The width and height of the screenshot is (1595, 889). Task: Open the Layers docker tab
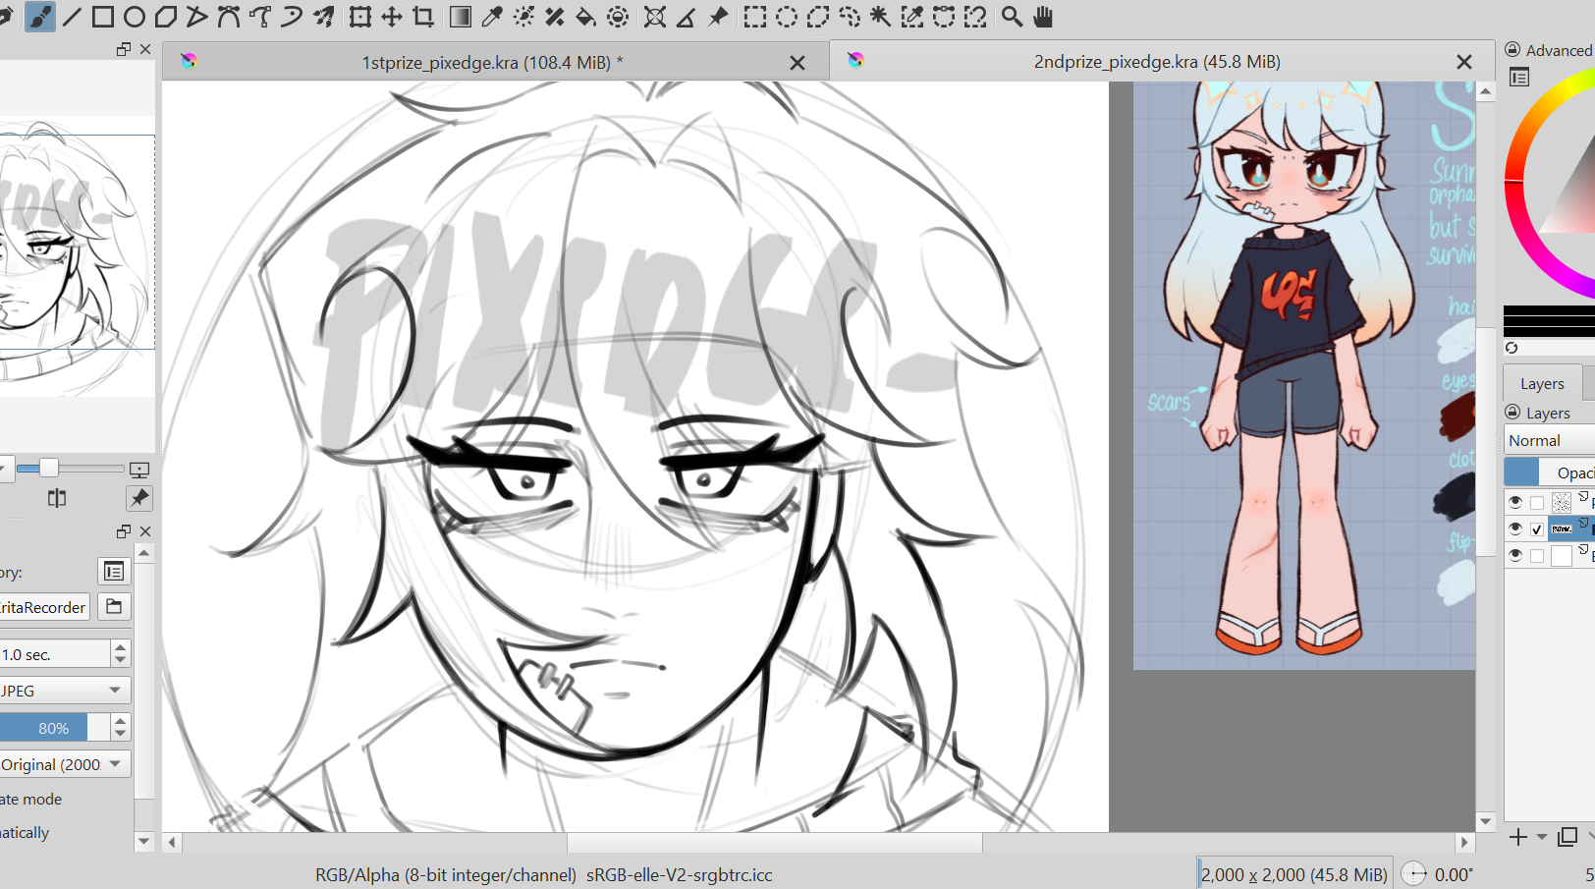coord(1541,383)
